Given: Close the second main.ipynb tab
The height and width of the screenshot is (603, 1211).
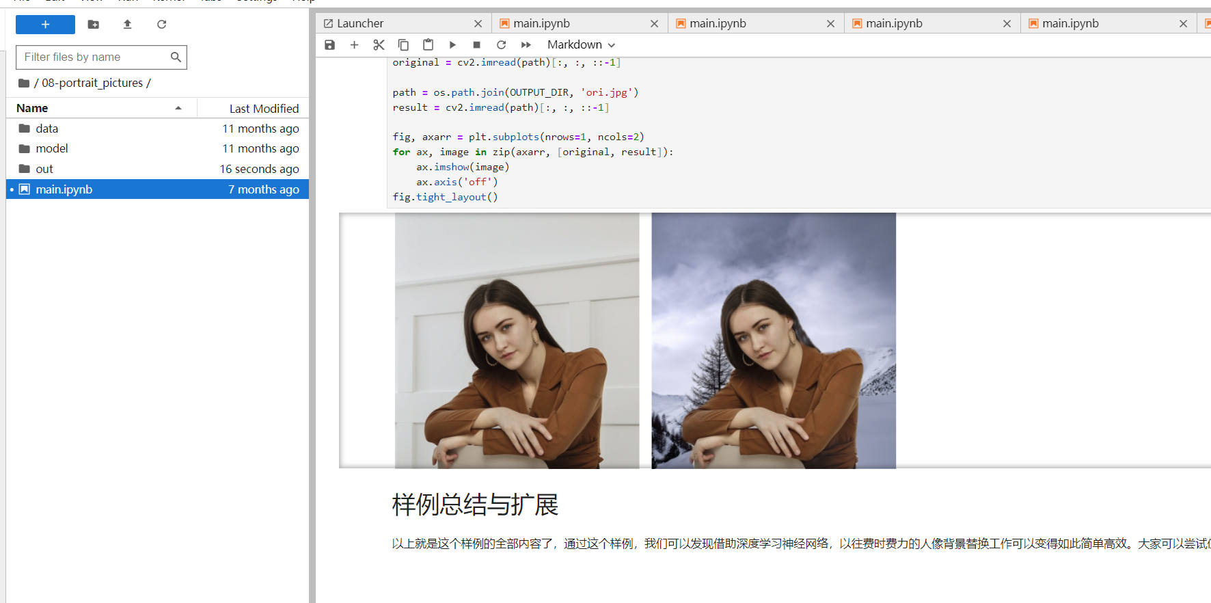Looking at the screenshot, I should [x=830, y=24].
